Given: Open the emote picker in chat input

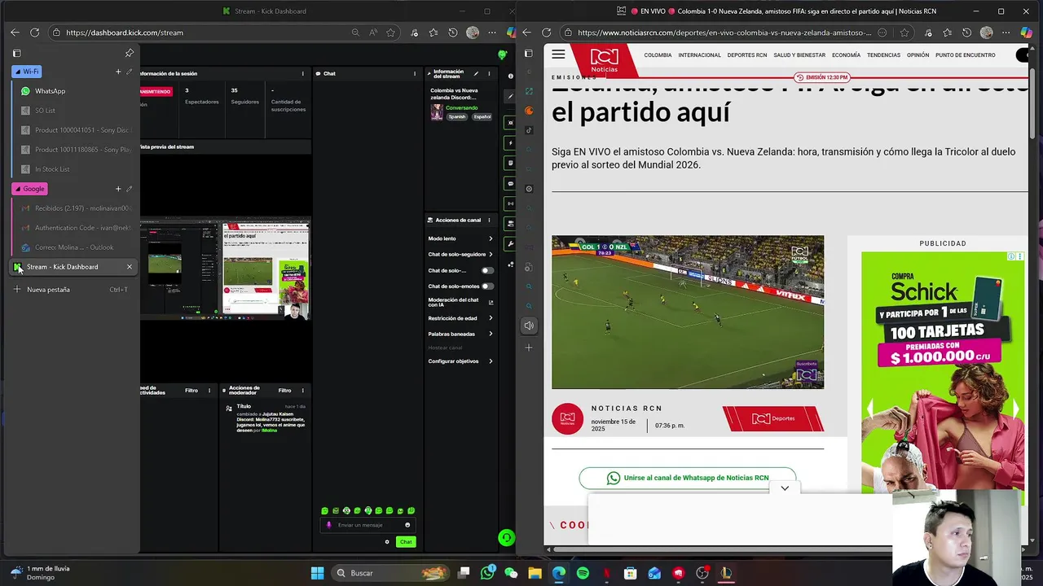Looking at the screenshot, I should pos(407,525).
